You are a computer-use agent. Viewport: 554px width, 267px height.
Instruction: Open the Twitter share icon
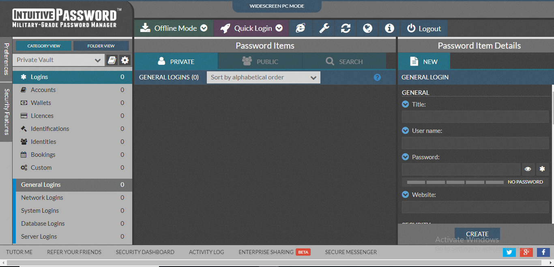[x=509, y=252]
